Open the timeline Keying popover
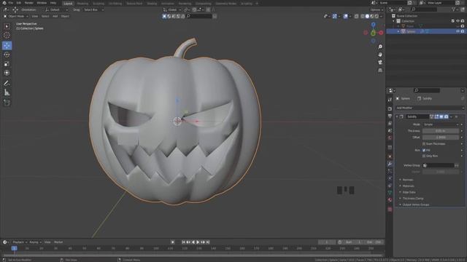 pyautogui.click(x=35, y=242)
